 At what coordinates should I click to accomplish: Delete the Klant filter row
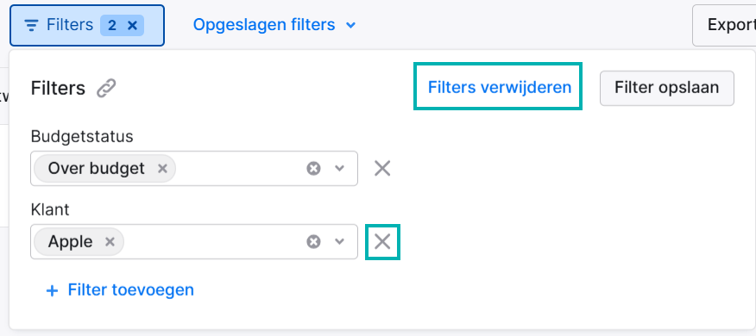coord(382,241)
